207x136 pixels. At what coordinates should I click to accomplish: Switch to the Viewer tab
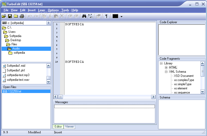[x=69, y=127]
